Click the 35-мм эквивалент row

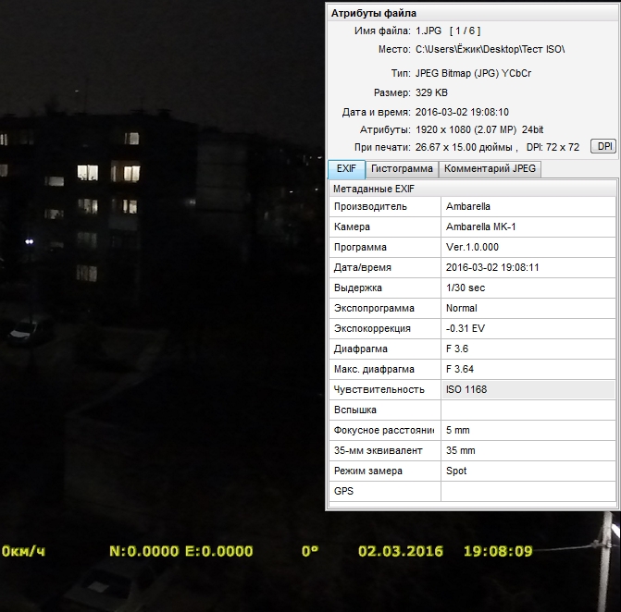tap(473, 451)
